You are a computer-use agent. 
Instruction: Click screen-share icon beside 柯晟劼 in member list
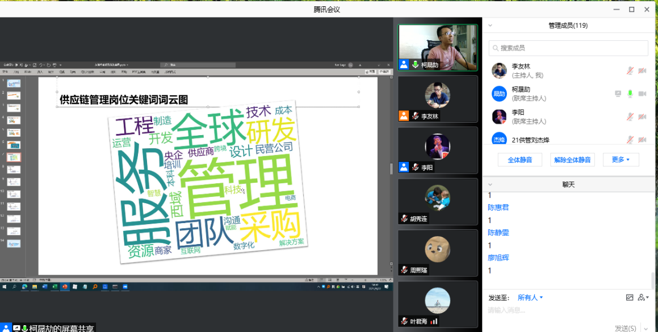click(x=618, y=94)
